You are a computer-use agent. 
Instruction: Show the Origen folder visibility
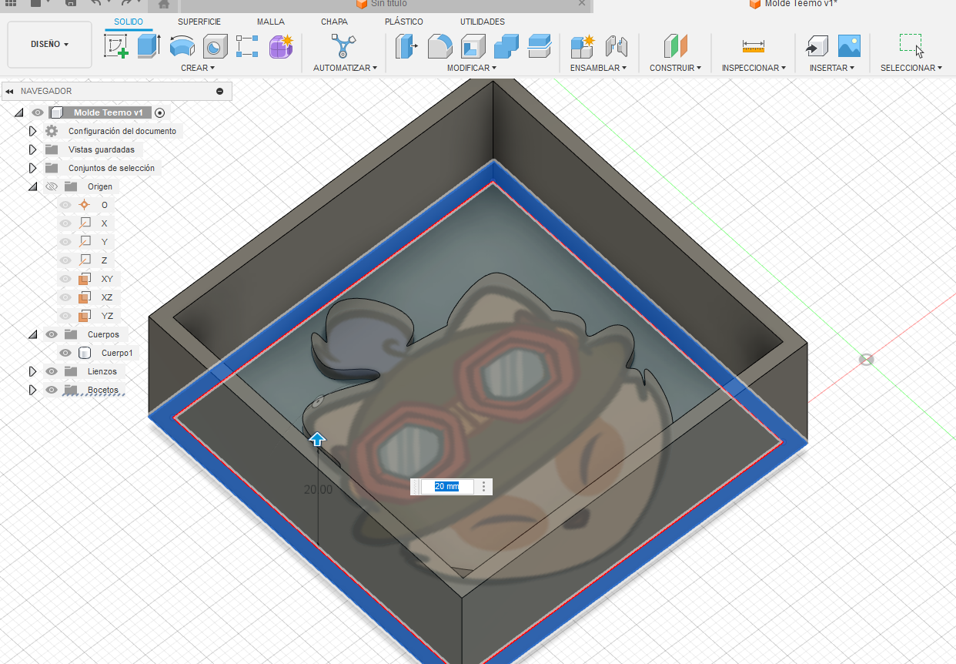51,186
